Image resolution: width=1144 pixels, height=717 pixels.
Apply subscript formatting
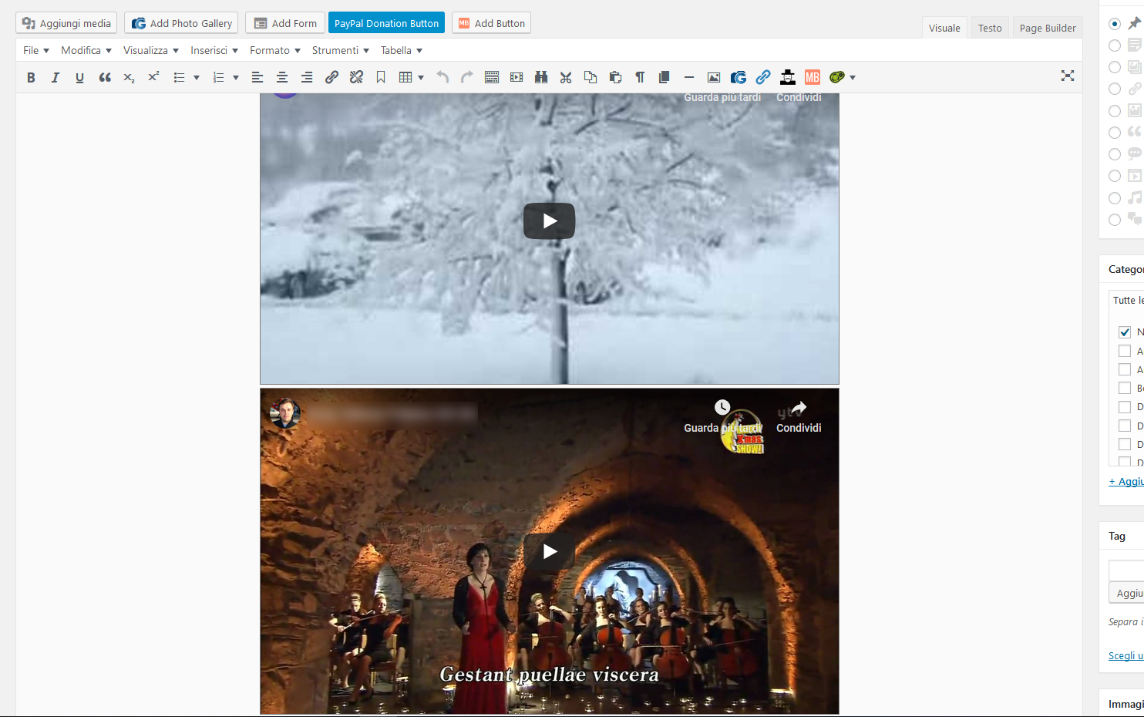129,77
